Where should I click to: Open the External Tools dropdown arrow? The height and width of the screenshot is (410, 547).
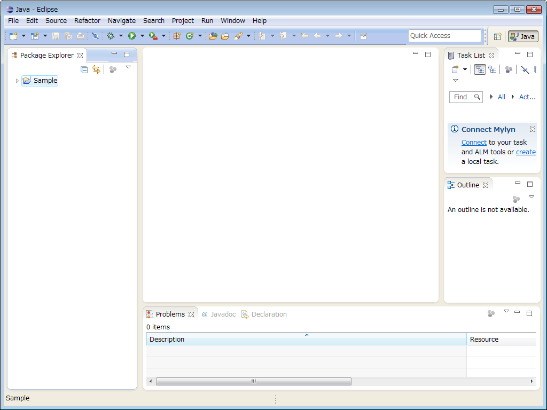(x=163, y=36)
